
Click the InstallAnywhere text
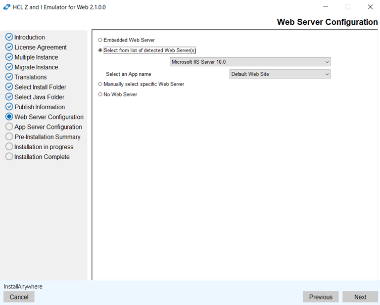pyautogui.click(x=23, y=287)
